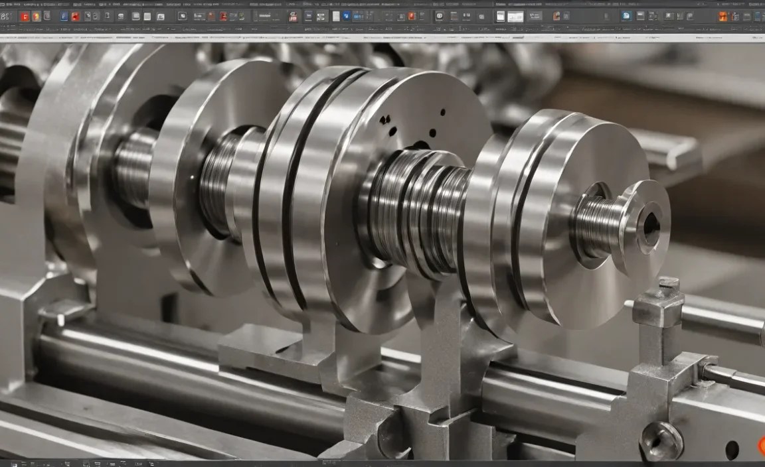The width and height of the screenshot is (765, 467).
Task: Select the red material tool icon
Action: click(24, 17)
